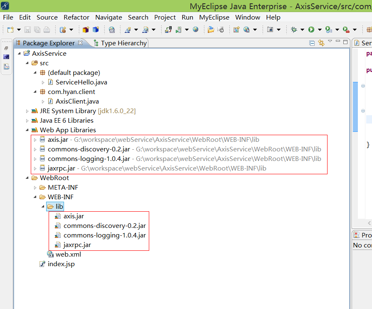Open the run server dropdown arrow
Screen dimensions: 372x309
point(187,30)
